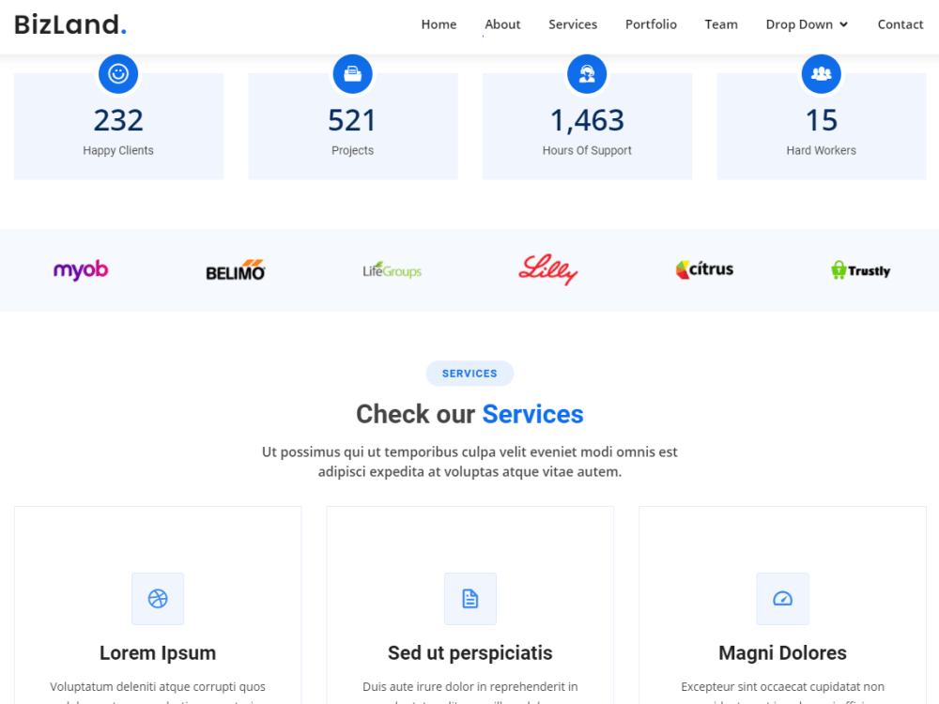Click the Projects briefcase icon
This screenshot has width=939, height=704.
(x=353, y=73)
